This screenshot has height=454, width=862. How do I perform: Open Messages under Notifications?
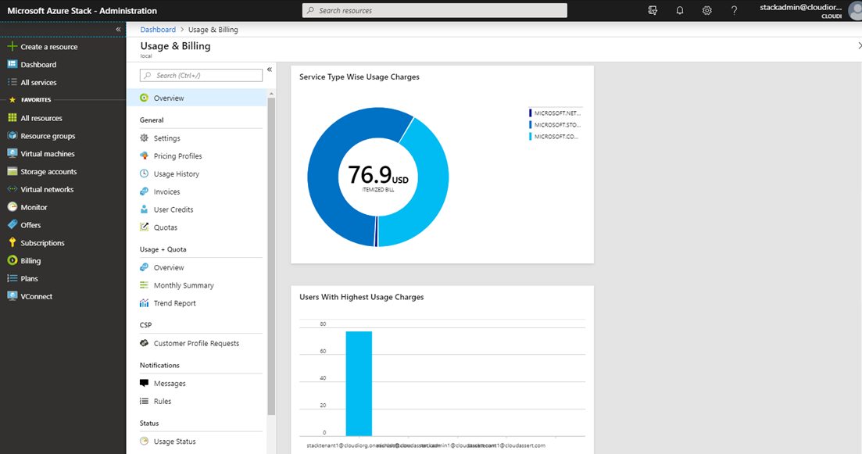pyautogui.click(x=170, y=384)
